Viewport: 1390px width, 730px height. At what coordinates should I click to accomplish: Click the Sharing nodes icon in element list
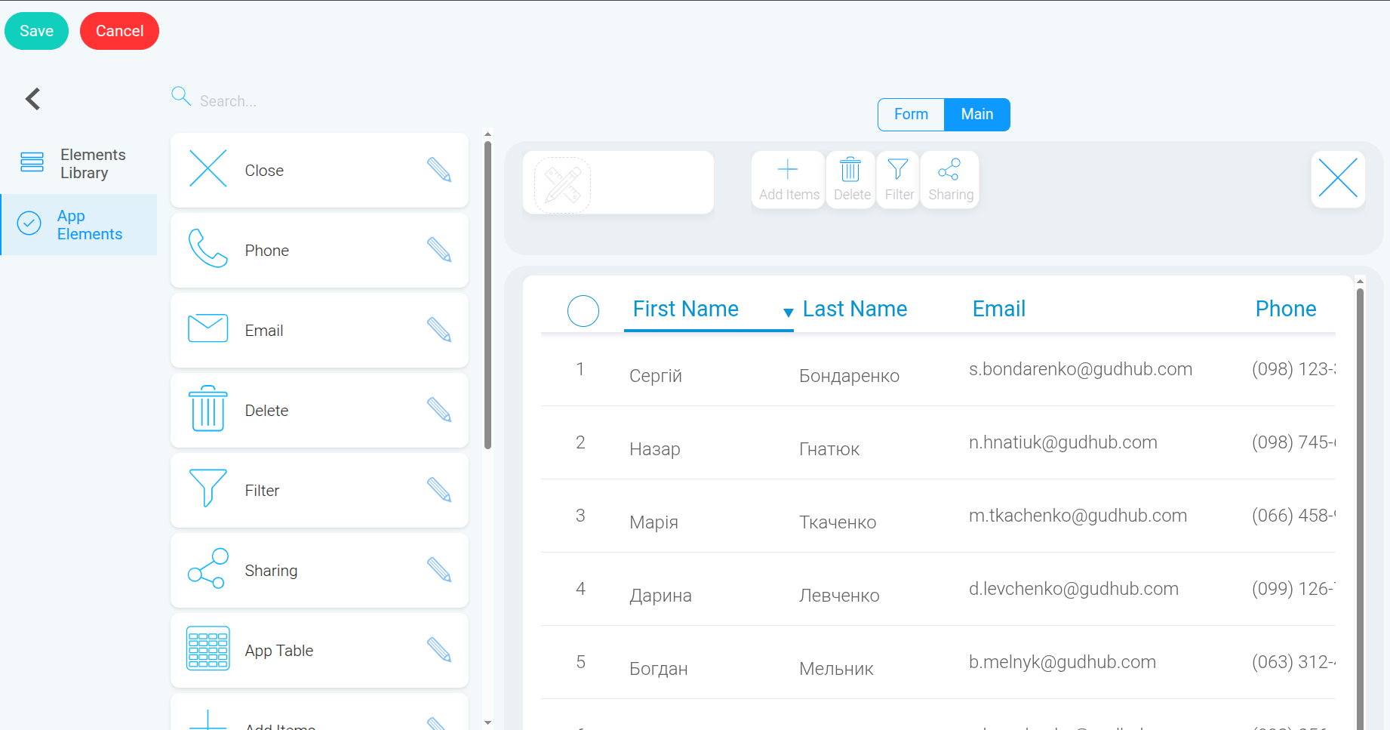click(208, 568)
